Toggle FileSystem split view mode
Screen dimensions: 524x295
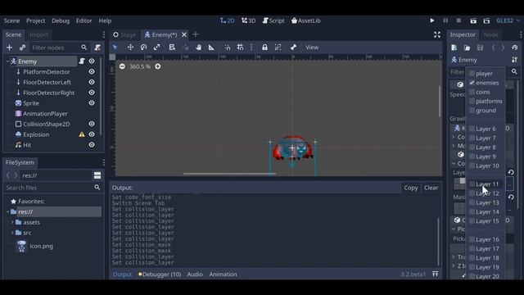point(97,175)
